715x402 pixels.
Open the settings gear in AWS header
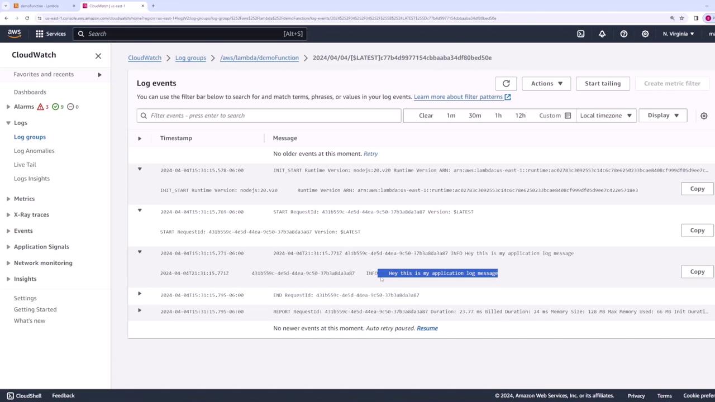pos(645,33)
